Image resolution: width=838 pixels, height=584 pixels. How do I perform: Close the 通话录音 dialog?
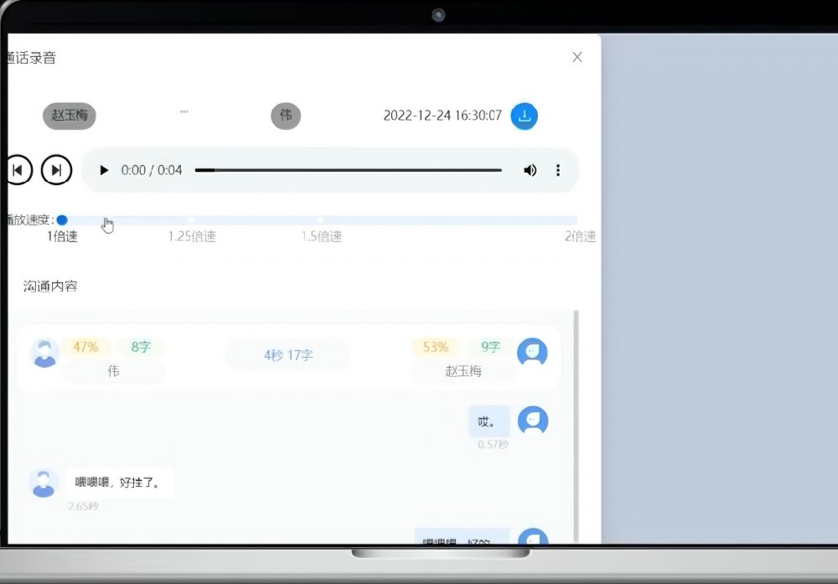[x=577, y=57]
